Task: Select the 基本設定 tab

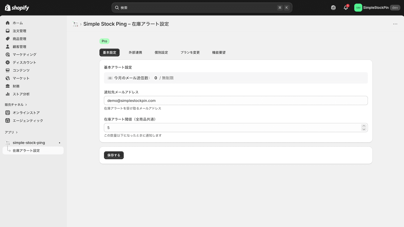Action: [x=110, y=52]
